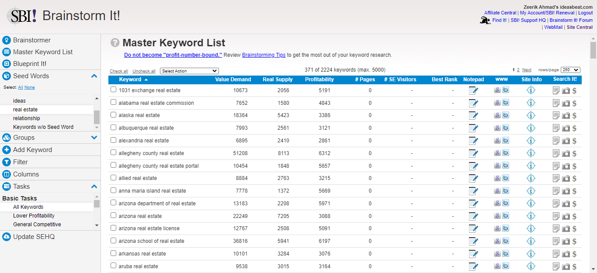This screenshot has height=273, width=597.
Task: Click the help question mark beside Master Keyword List
Action: [115, 43]
